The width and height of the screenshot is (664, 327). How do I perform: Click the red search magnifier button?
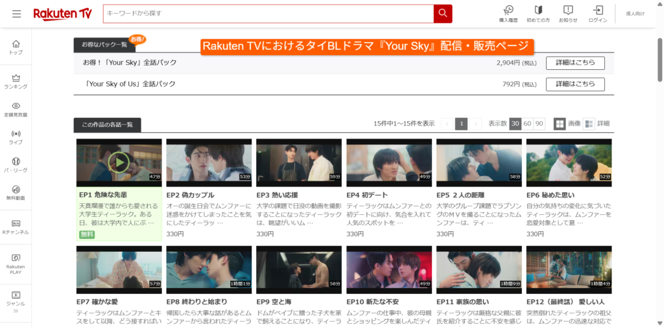click(443, 14)
